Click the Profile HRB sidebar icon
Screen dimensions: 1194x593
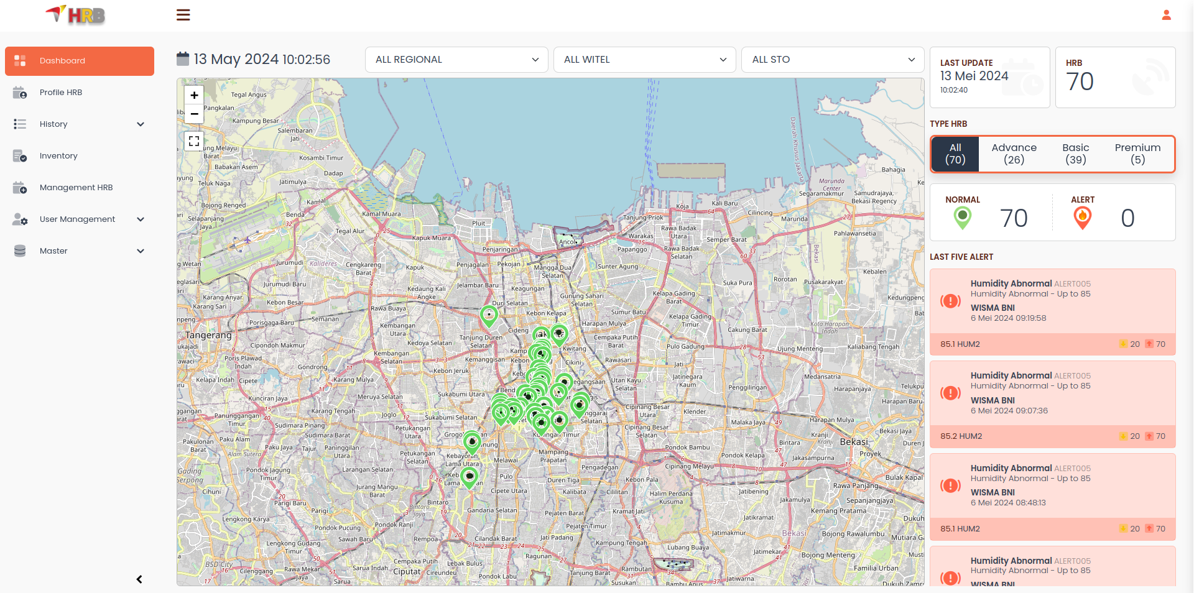point(20,93)
